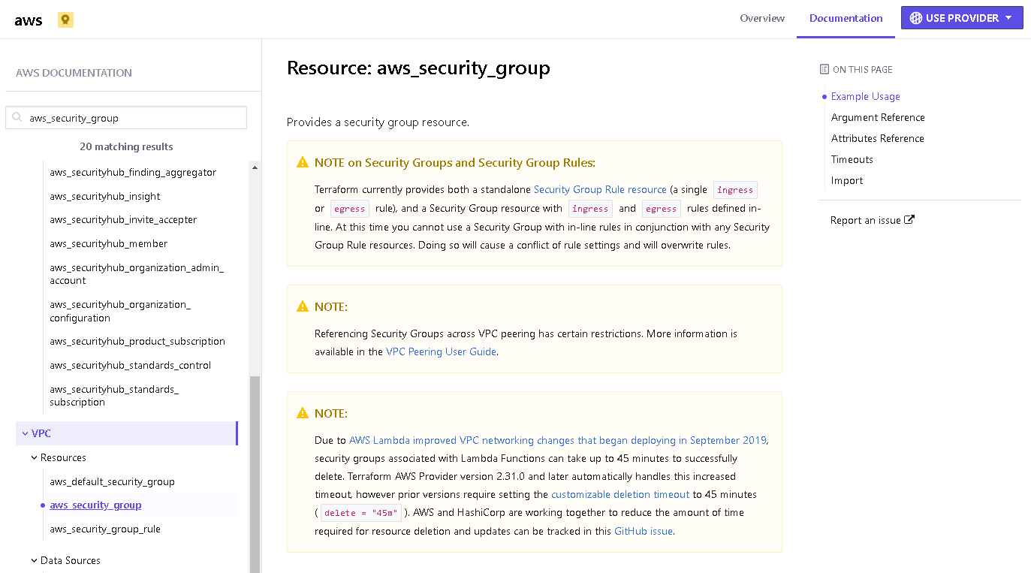Collapse the VPC section chevron
The width and height of the screenshot is (1031, 573).
pyautogui.click(x=25, y=433)
